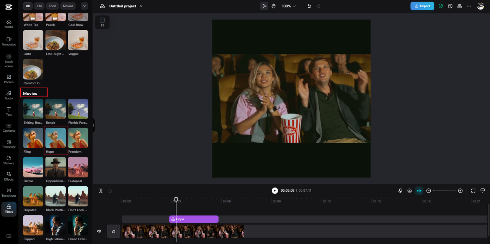This screenshot has width=490, height=244.
Task: Open Stock videos panel
Action: (9, 61)
